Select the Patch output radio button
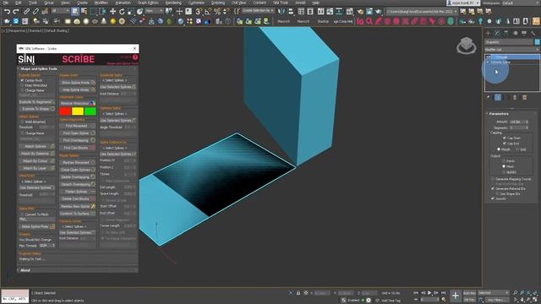 pos(504,161)
